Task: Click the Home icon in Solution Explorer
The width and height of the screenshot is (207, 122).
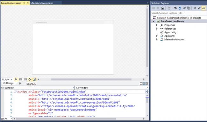Action: coord(162,8)
